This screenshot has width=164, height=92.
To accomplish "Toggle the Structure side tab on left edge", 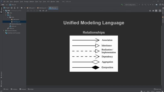I will (1, 75).
